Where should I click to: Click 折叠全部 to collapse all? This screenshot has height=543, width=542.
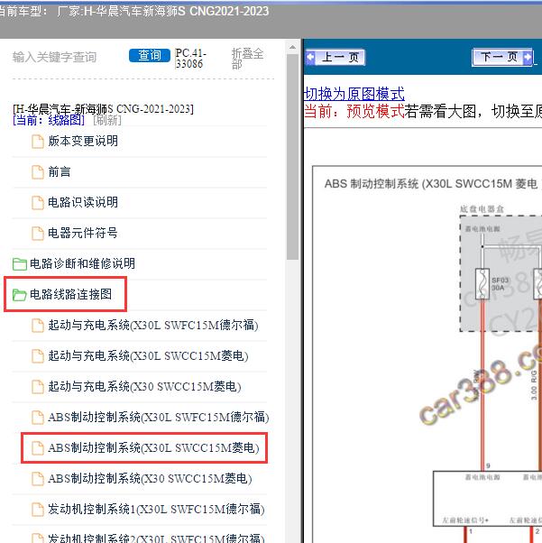click(x=248, y=58)
